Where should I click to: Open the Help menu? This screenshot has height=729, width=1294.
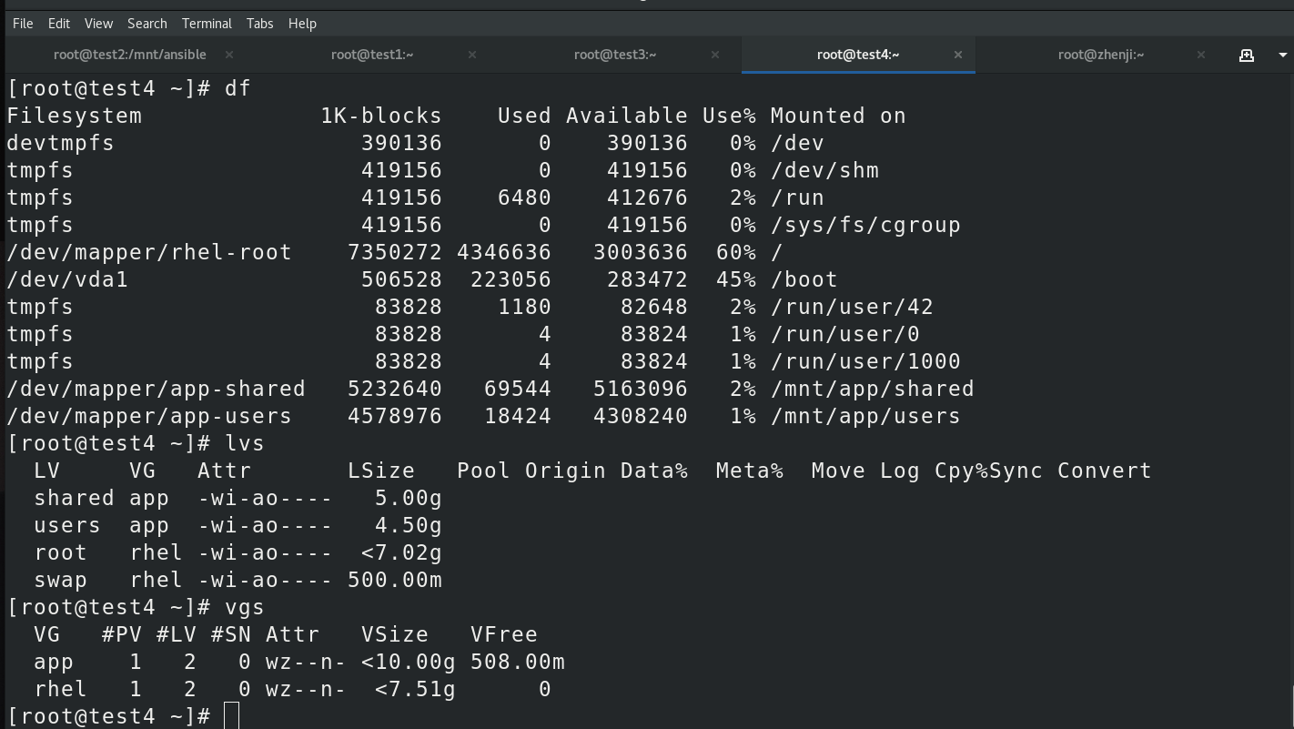(302, 23)
